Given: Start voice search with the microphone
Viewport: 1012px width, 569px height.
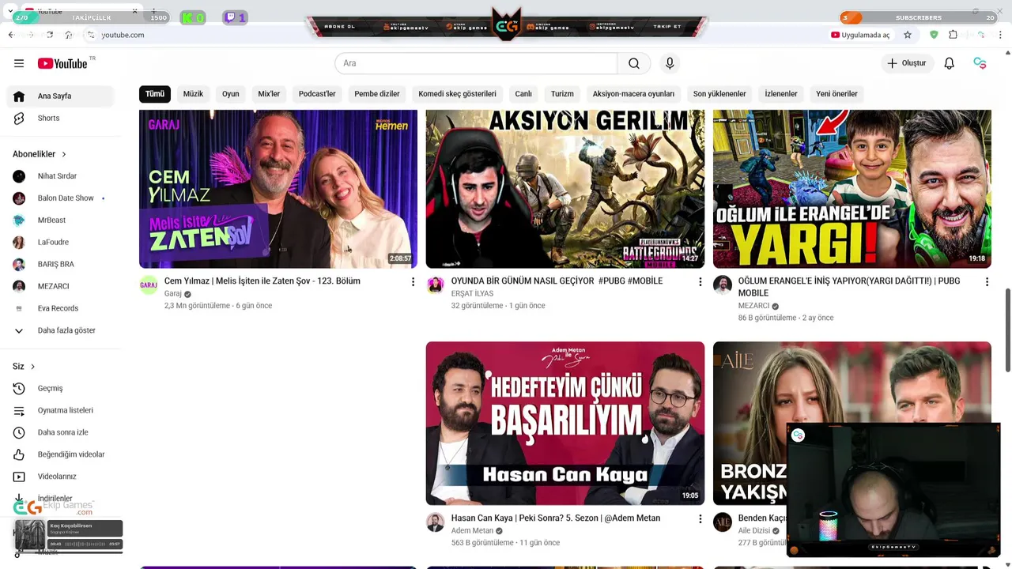Looking at the screenshot, I should [x=670, y=63].
